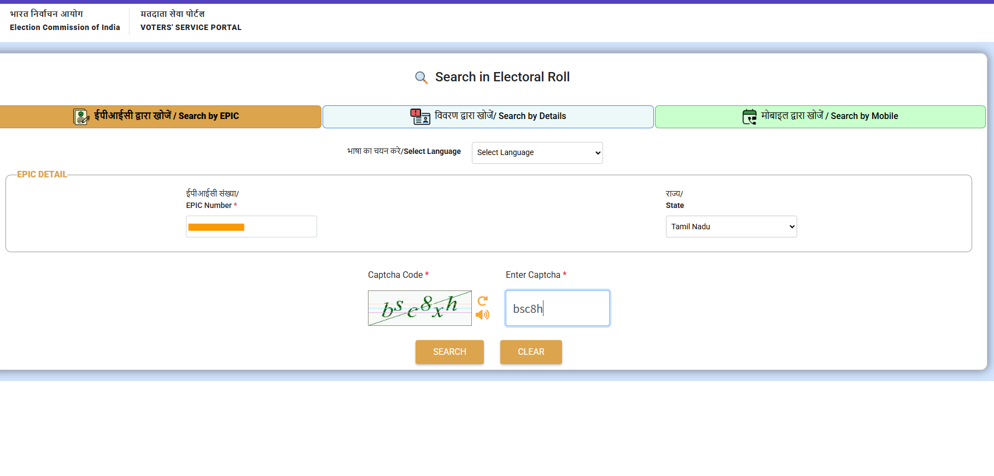994x476 pixels.
Task: Open the Select Language dropdown
Action: [x=537, y=153]
